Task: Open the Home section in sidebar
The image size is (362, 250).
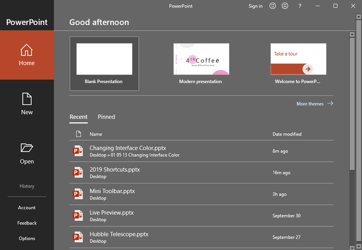Action: click(x=27, y=55)
